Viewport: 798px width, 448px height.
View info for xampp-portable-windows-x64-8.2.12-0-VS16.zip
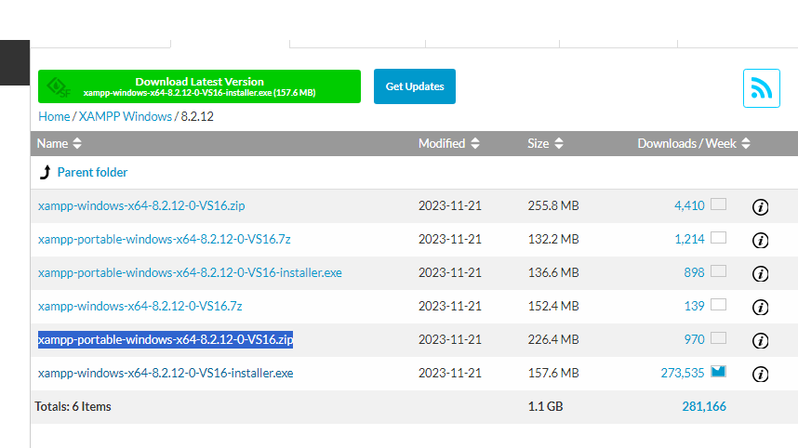(761, 341)
